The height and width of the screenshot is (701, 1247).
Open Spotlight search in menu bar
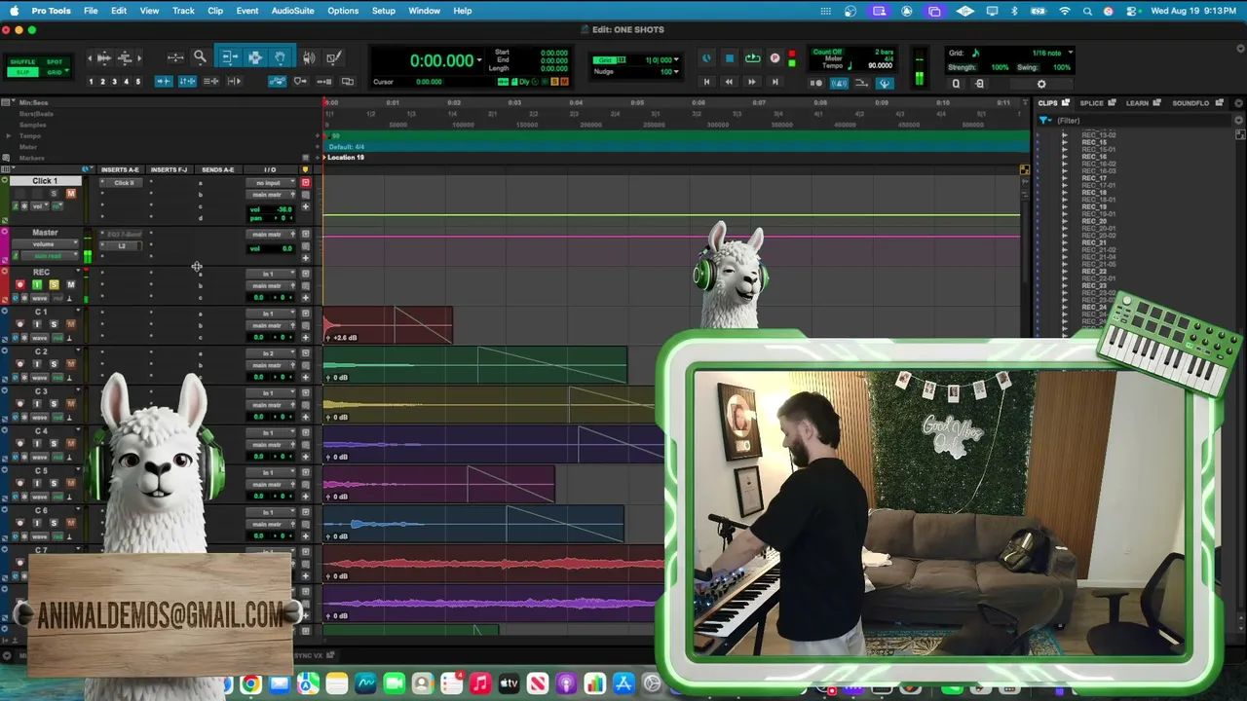coord(1087,11)
